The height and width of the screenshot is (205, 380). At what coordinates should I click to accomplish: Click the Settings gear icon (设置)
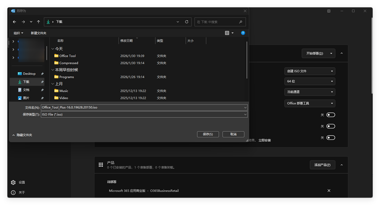(13, 182)
